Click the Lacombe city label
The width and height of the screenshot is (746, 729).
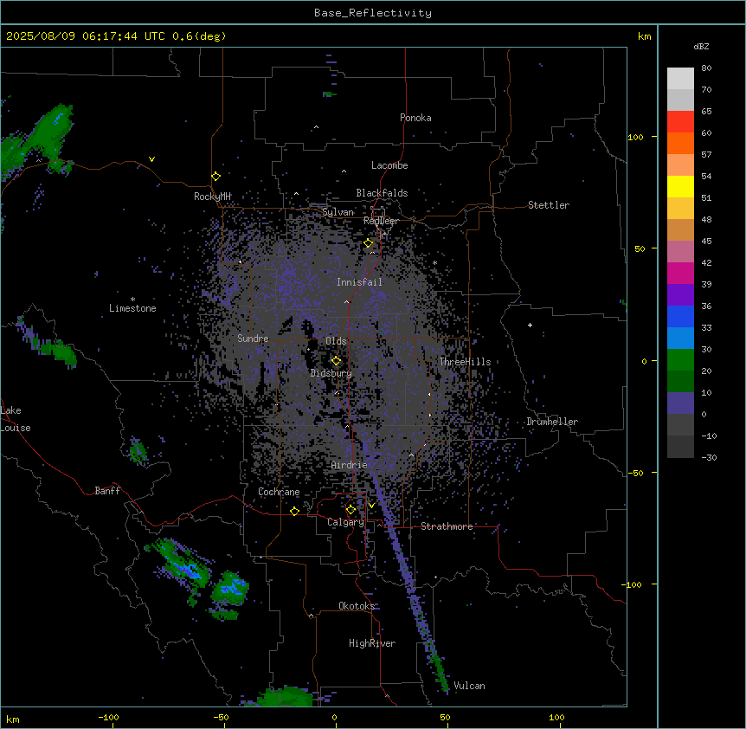coord(389,165)
